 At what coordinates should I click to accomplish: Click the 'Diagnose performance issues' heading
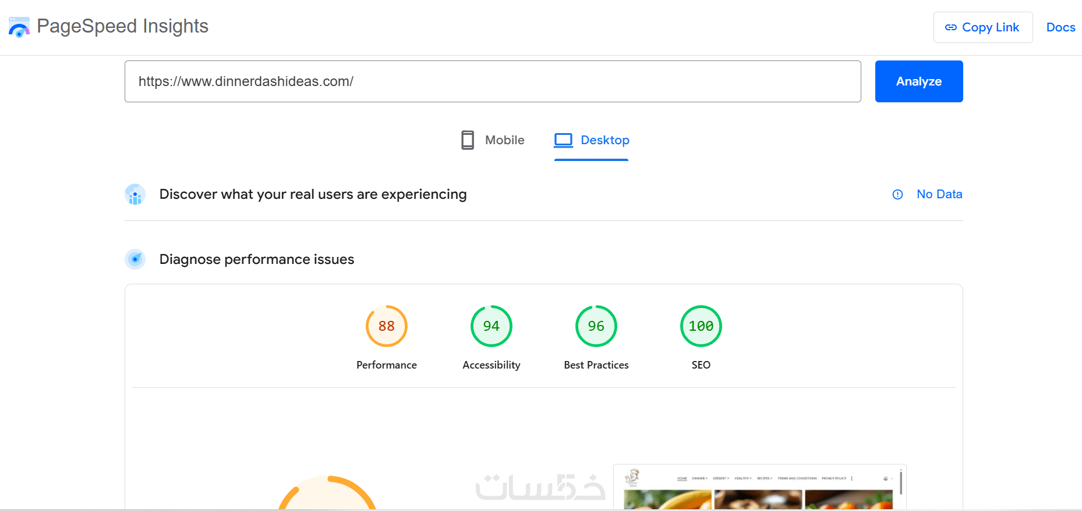[257, 259]
